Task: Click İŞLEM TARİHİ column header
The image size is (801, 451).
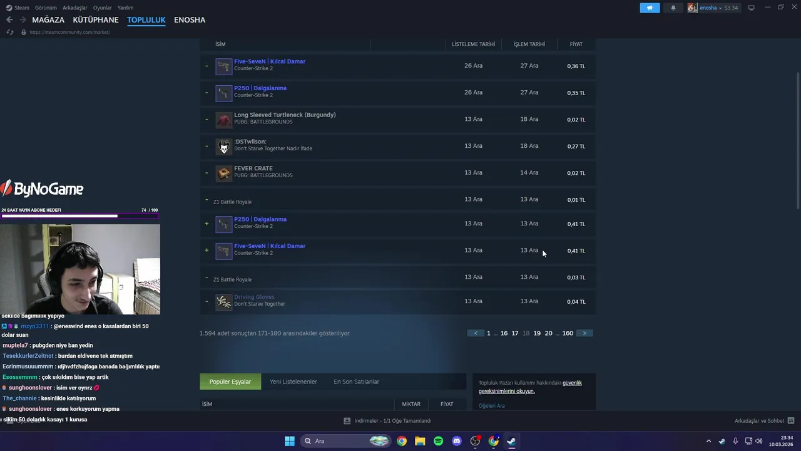Action: coord(529,44)
